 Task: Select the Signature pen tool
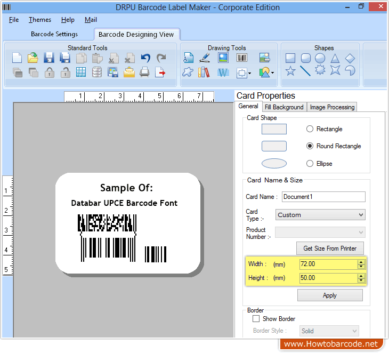[x=205, y=58]
